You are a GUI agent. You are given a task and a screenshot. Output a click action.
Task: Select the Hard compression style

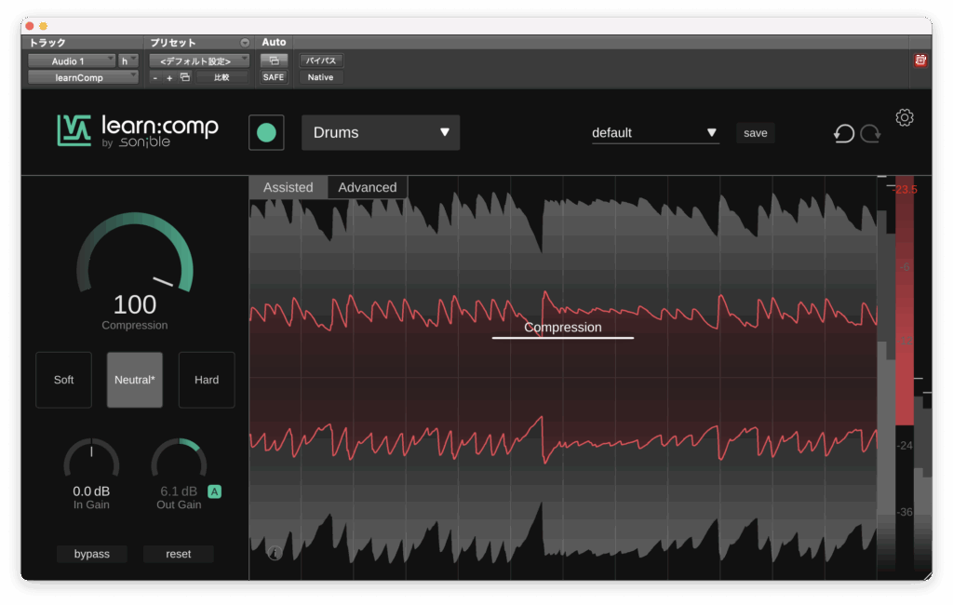[207, 380]
